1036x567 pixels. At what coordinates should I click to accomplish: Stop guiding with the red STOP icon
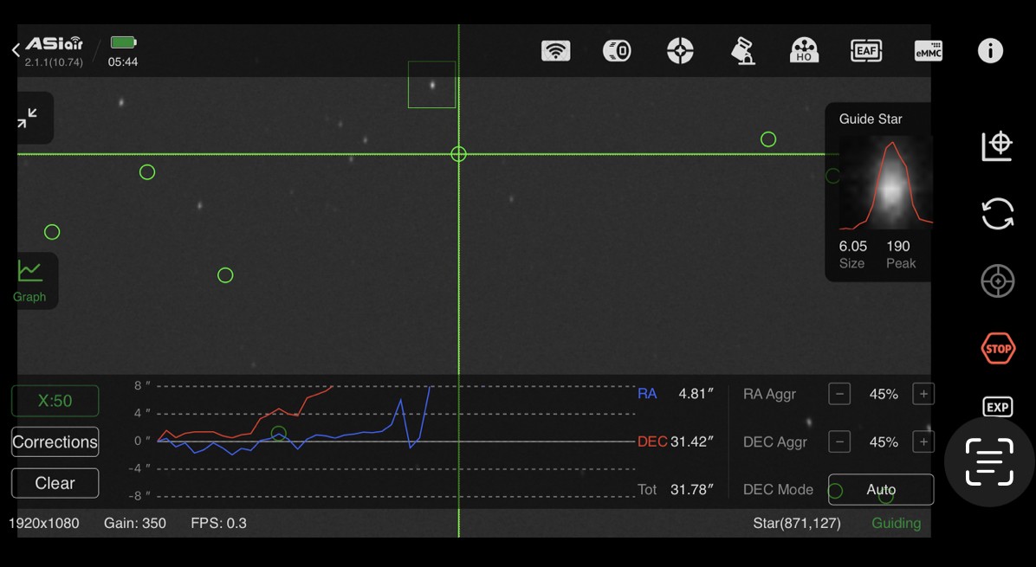pyautogui.click(x=998, y=349)
